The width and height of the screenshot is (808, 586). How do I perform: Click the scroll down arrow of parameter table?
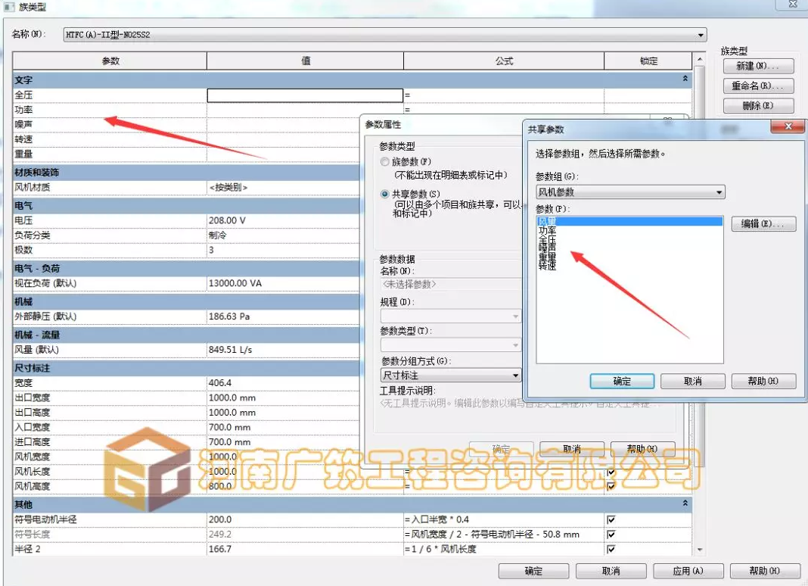pyautogui.click(x=698, y=550)
